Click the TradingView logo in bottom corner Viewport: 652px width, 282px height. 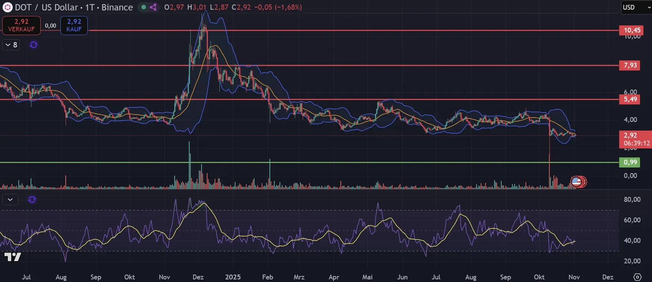click(12, 257)
